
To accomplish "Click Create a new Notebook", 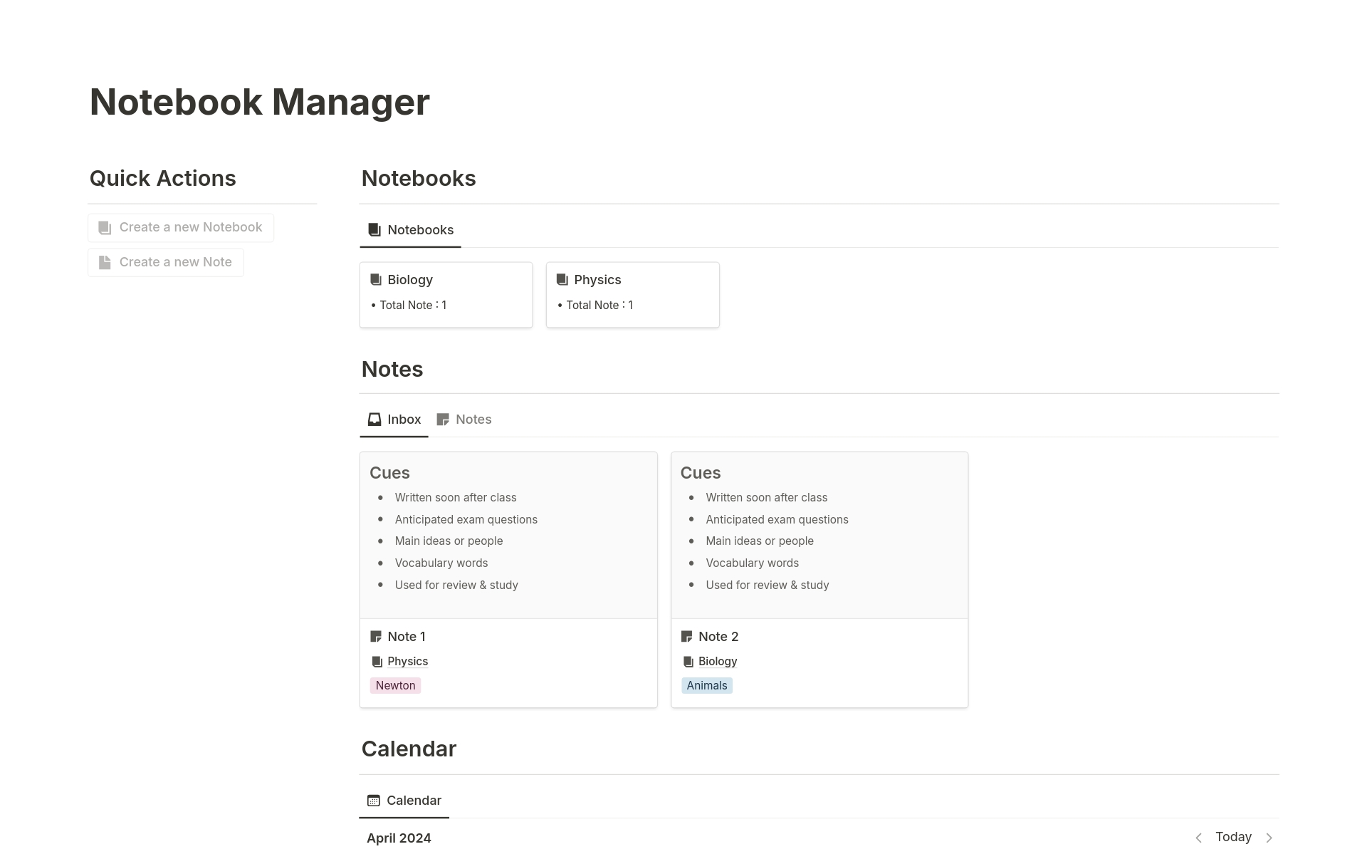I will (180, 226).
